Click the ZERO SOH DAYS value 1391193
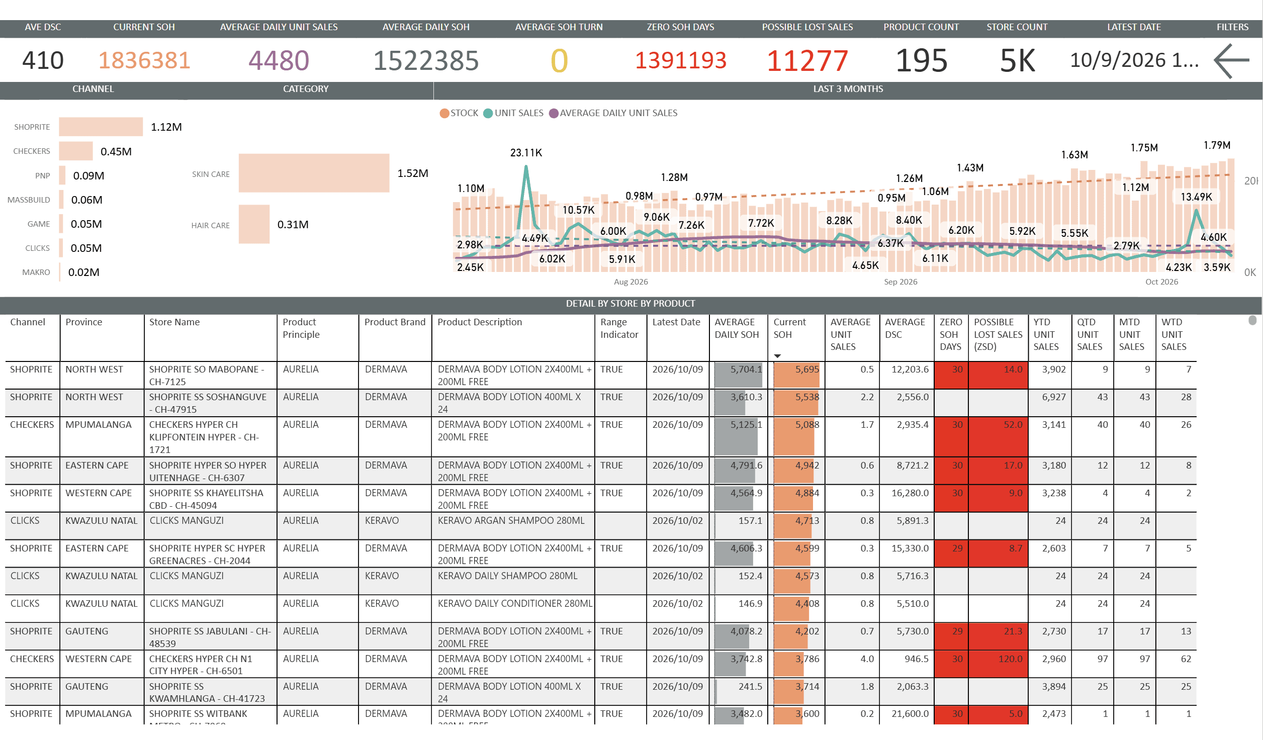This screenshot has height=740, width=1263. tap(681, 60)
